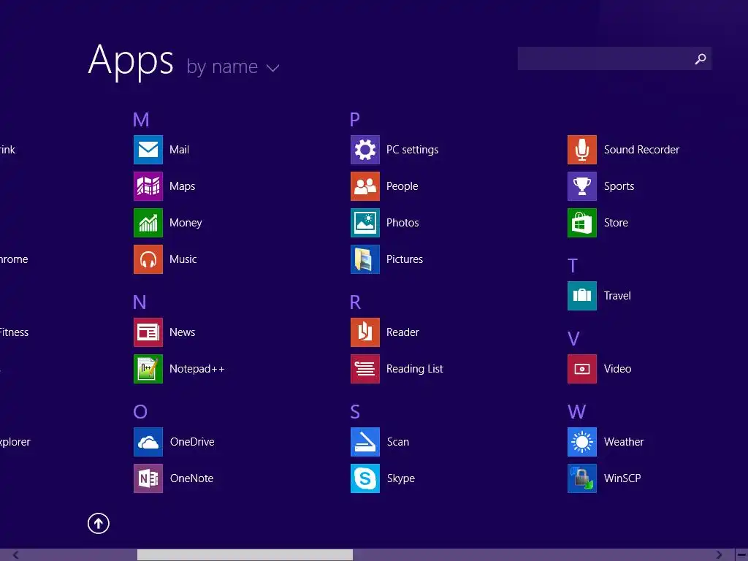Click the 'Pictures' text label

(405, 259)
